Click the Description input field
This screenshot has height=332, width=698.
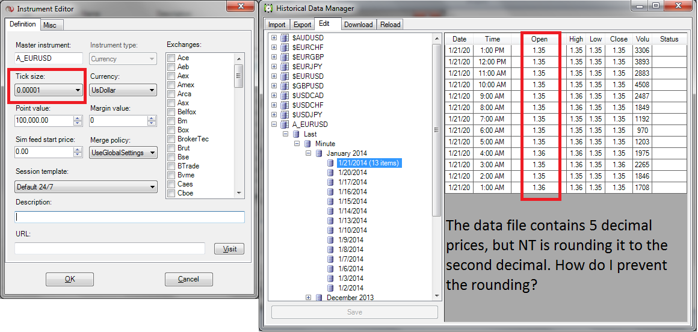coord(129,217)
